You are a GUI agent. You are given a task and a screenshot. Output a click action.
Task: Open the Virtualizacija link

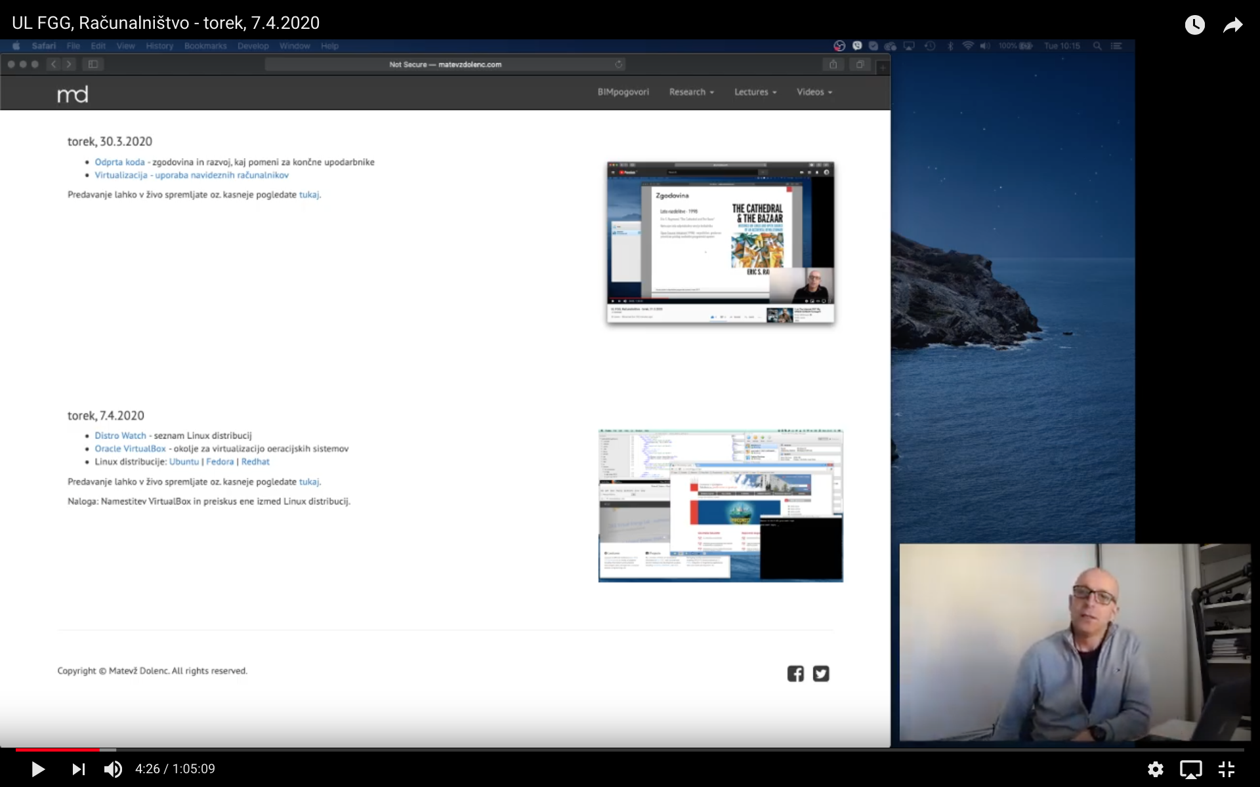pyautogui.click(x=192, y=175)
